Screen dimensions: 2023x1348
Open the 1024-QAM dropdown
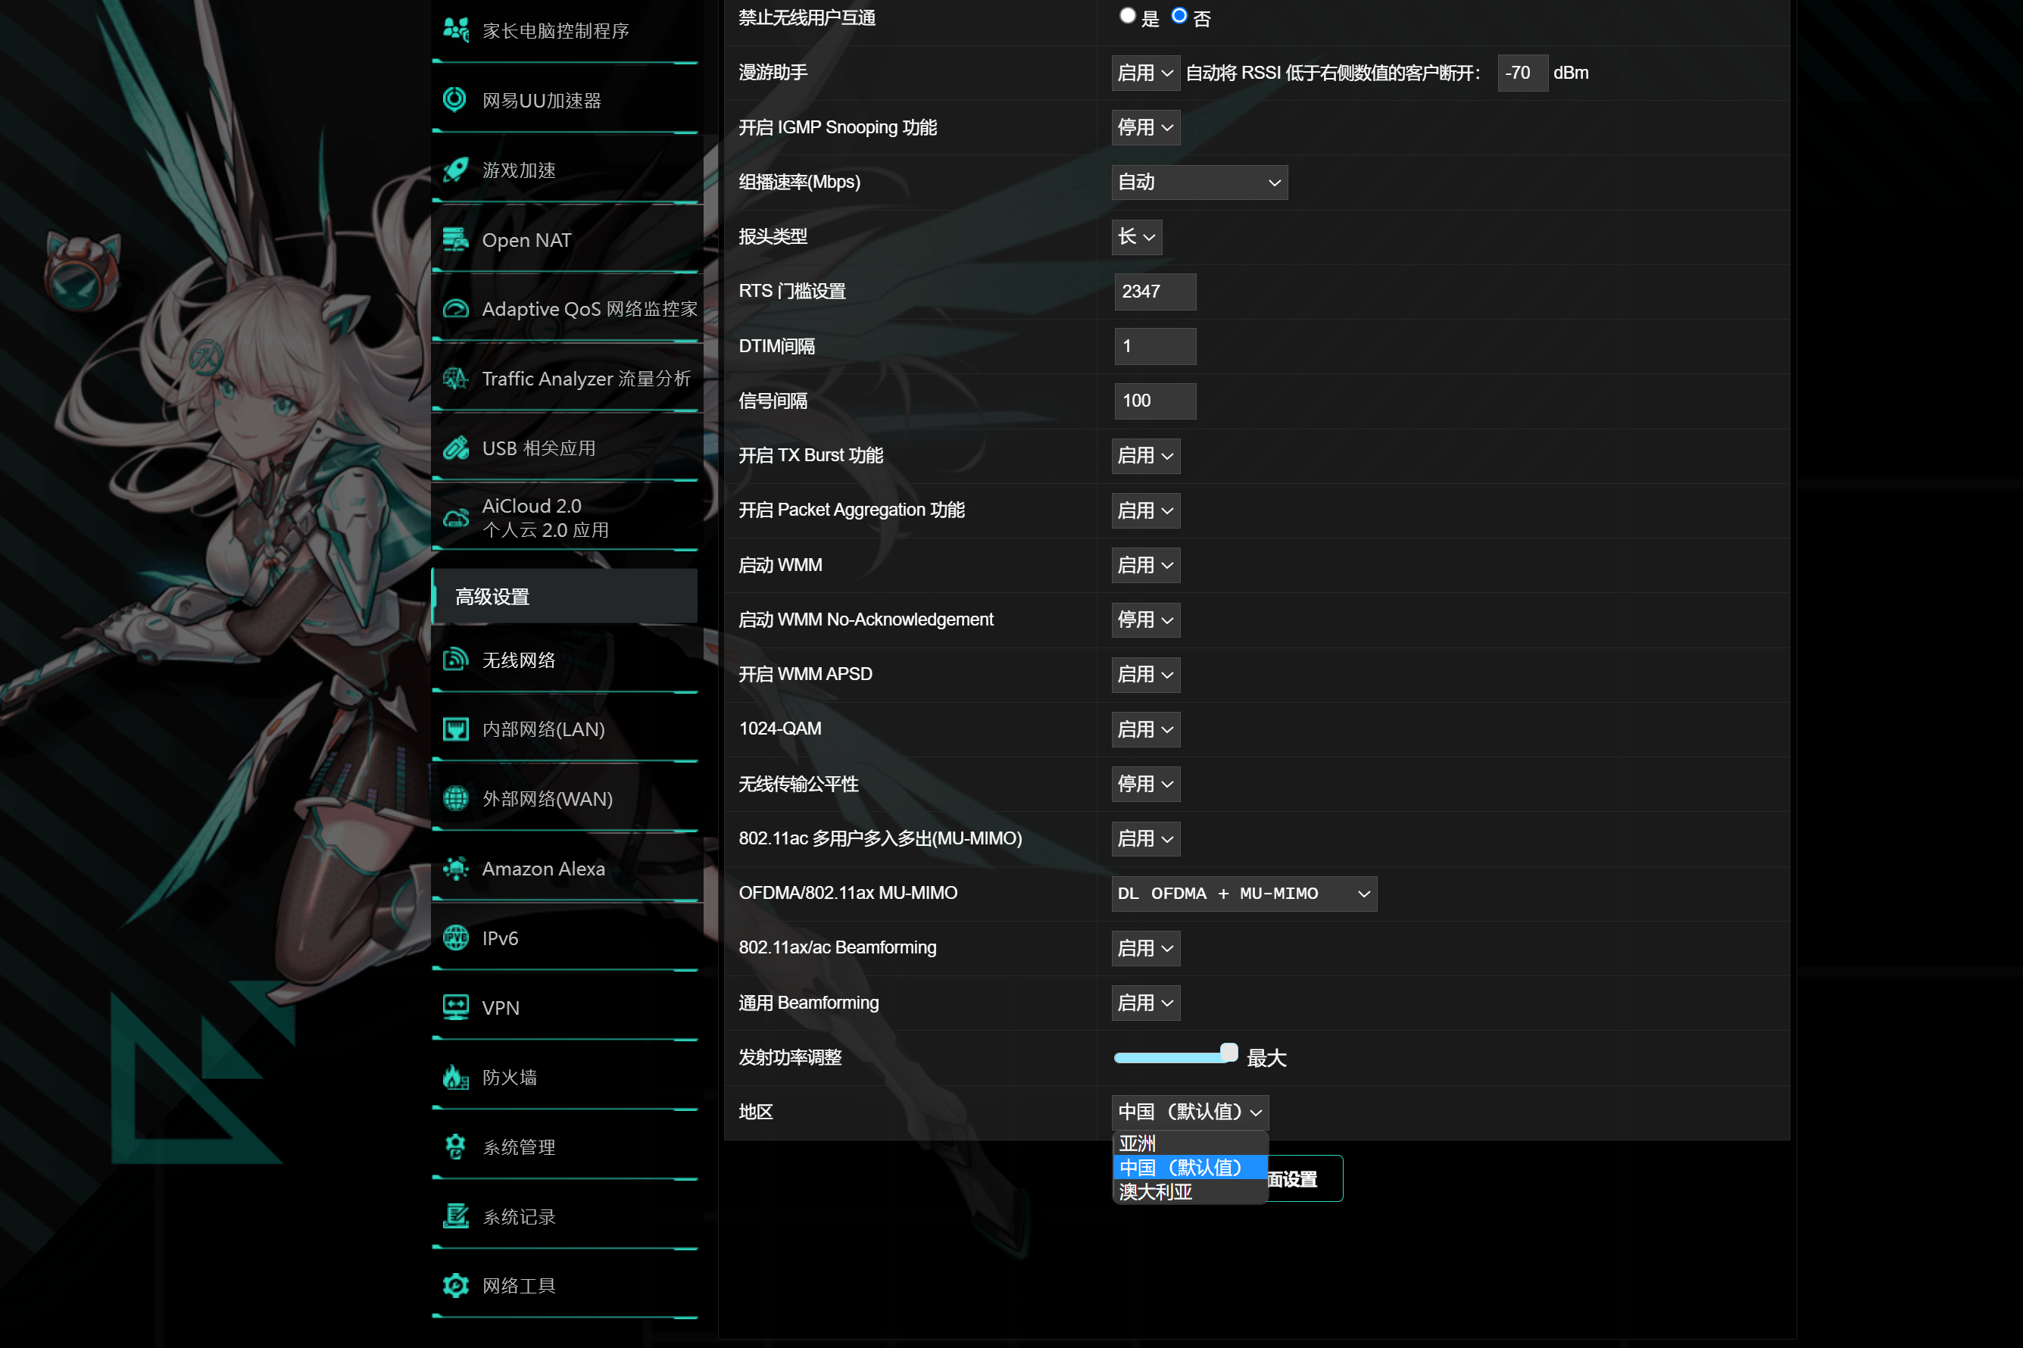pyautogui.click(x=1145, y=729)
